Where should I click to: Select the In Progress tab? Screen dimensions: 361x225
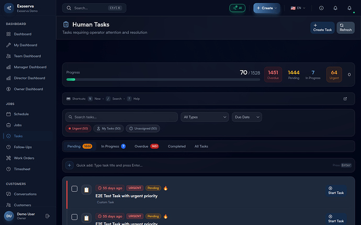point(113,147)
